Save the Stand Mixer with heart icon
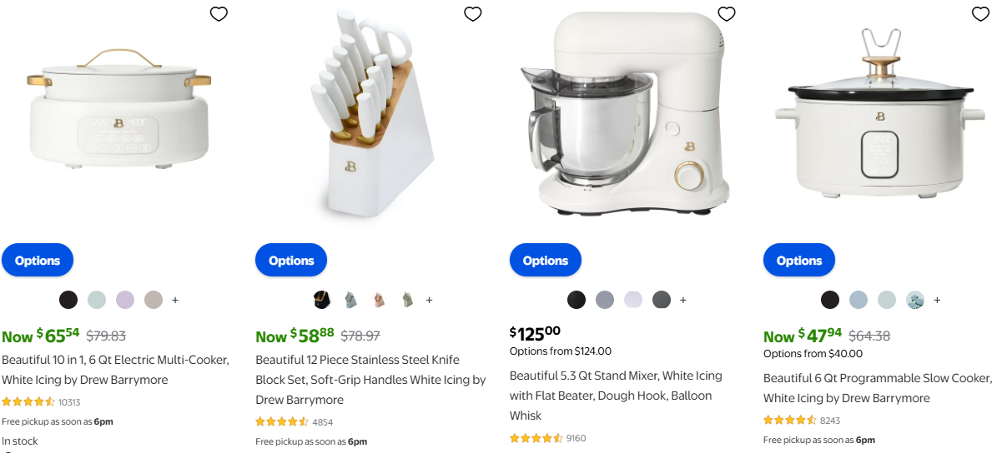This screenshot has height=453, width=997. (x=727, y=14)
